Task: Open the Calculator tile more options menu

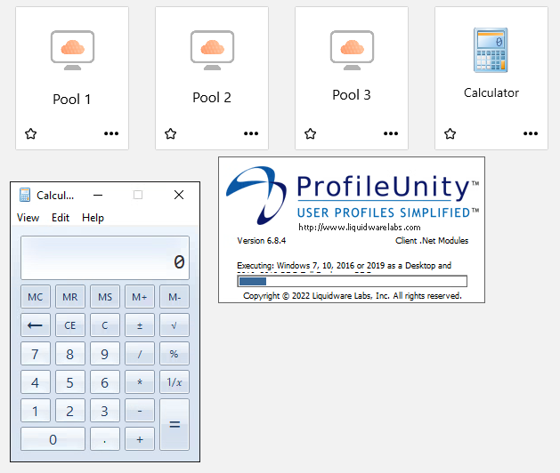Action: 531,133
